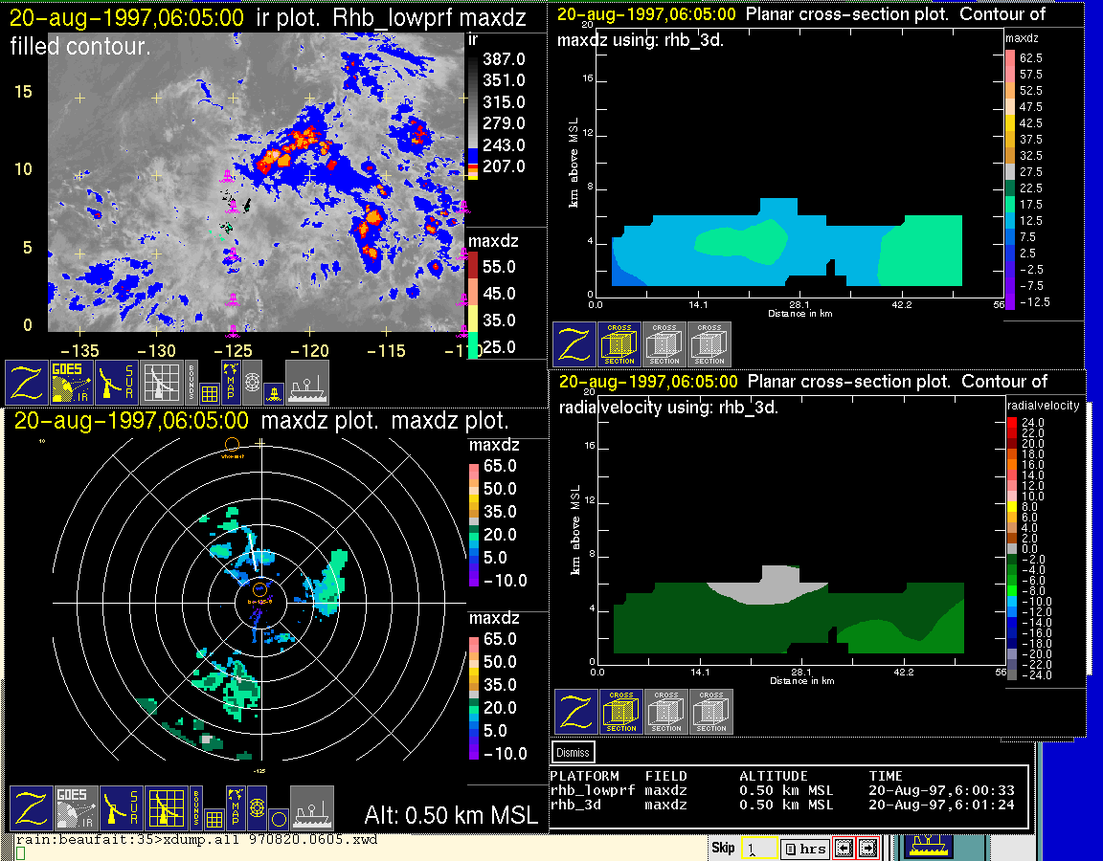Viewport: 1103px width, 861px height.
Task: Click the range rings icon in maxdz plot toolbar
Action: point(257,807)
